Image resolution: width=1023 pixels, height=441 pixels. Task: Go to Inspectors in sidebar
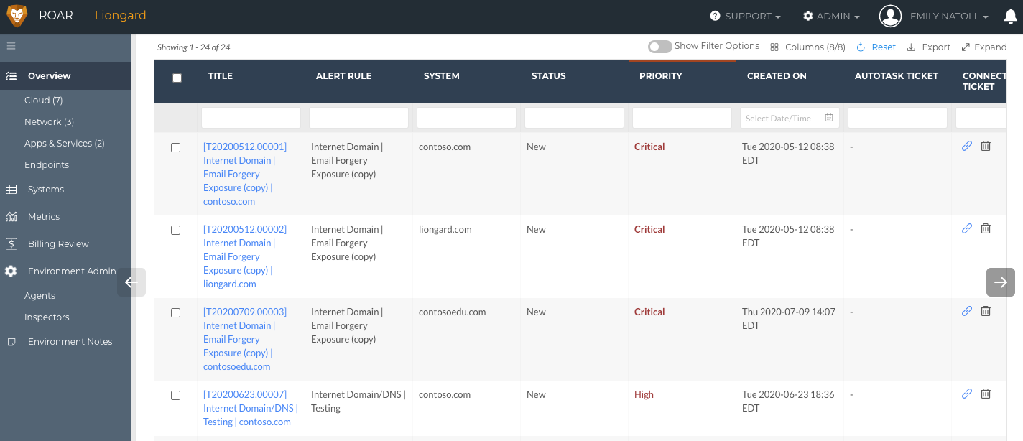click(47, 317)
